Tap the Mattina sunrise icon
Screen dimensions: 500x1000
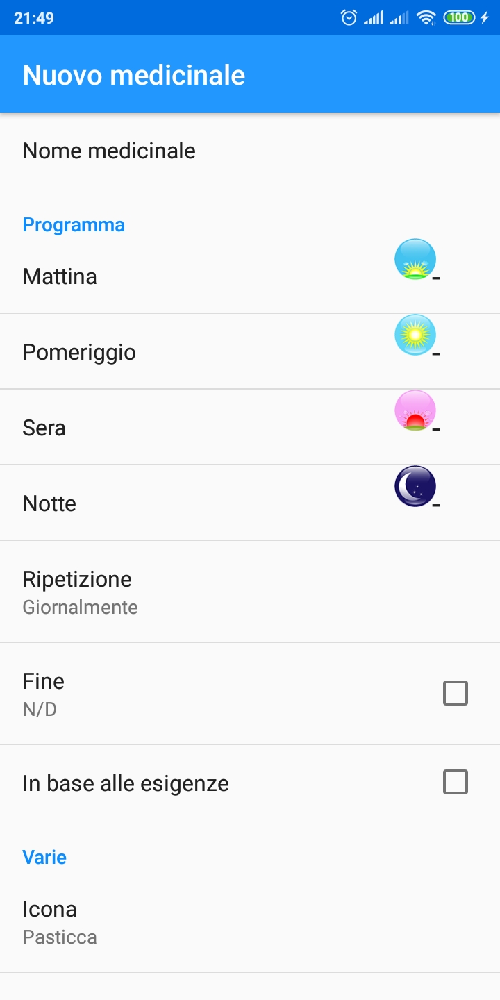(415, 259)
